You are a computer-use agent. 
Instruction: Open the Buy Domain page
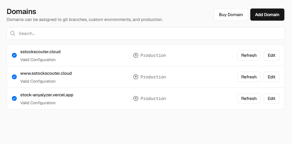[x=231, y=15]
